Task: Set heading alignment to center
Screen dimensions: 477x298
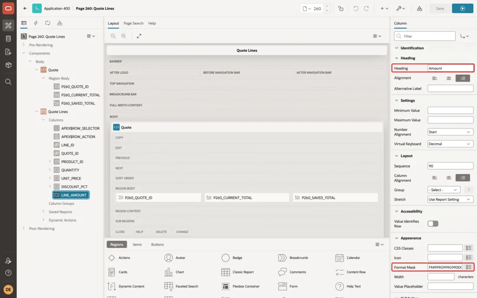Action: (449, 78)
